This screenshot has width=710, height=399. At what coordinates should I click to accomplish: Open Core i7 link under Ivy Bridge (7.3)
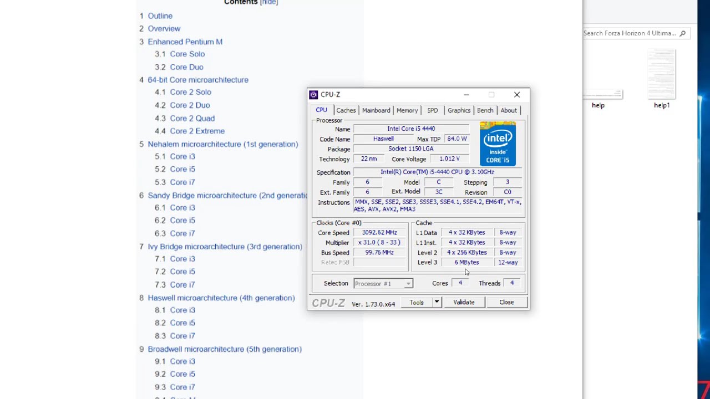tap(182, 285)
